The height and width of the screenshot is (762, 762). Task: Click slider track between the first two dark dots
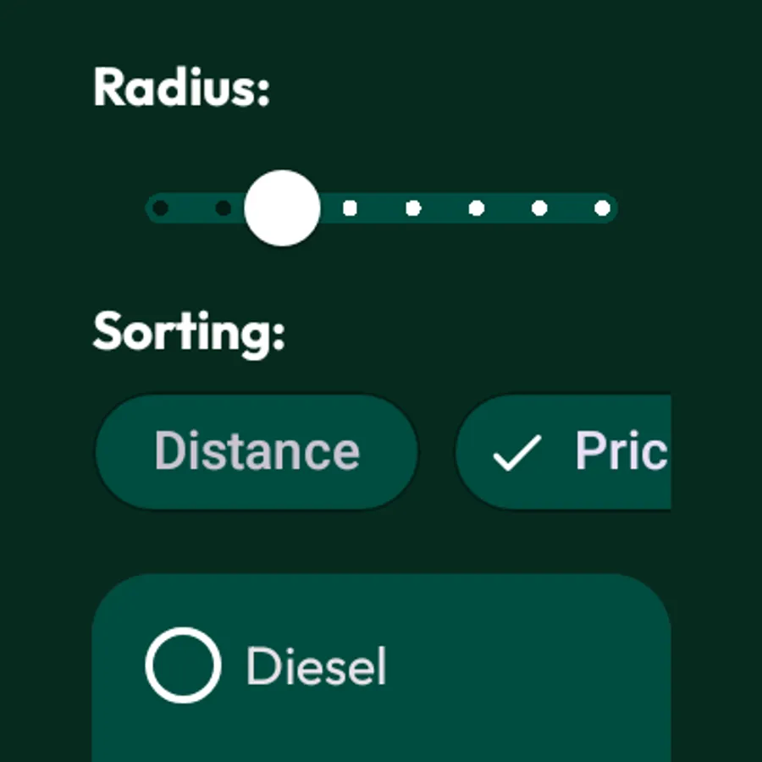(x=192, y=208)
